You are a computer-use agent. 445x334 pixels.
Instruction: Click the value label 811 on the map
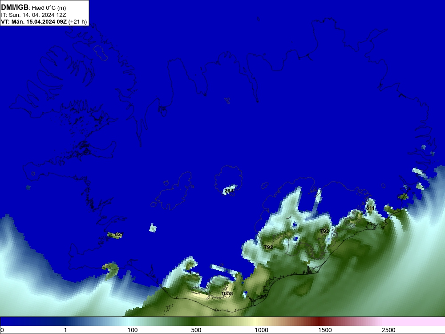coord(370,208)
